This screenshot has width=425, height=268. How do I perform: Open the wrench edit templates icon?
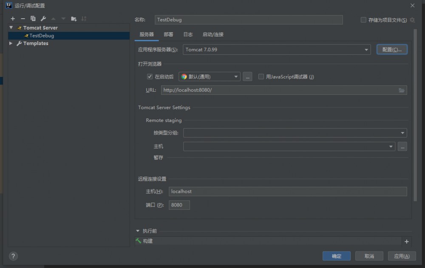click(43, 19)
